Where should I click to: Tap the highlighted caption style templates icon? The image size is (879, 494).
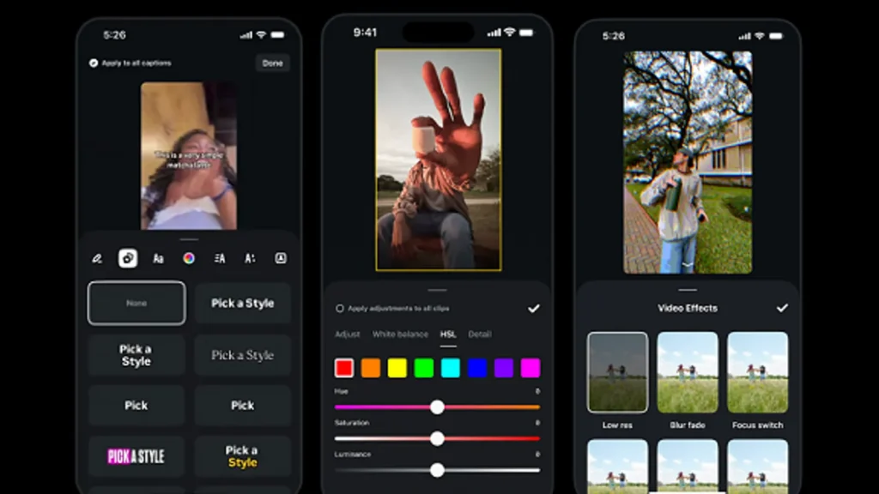pyautogui.click(x=128, y=258)
